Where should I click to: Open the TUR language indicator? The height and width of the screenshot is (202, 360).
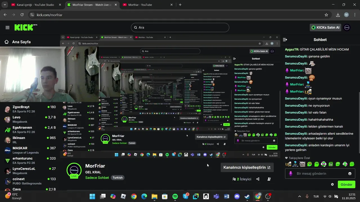click(x=316, y=196)
